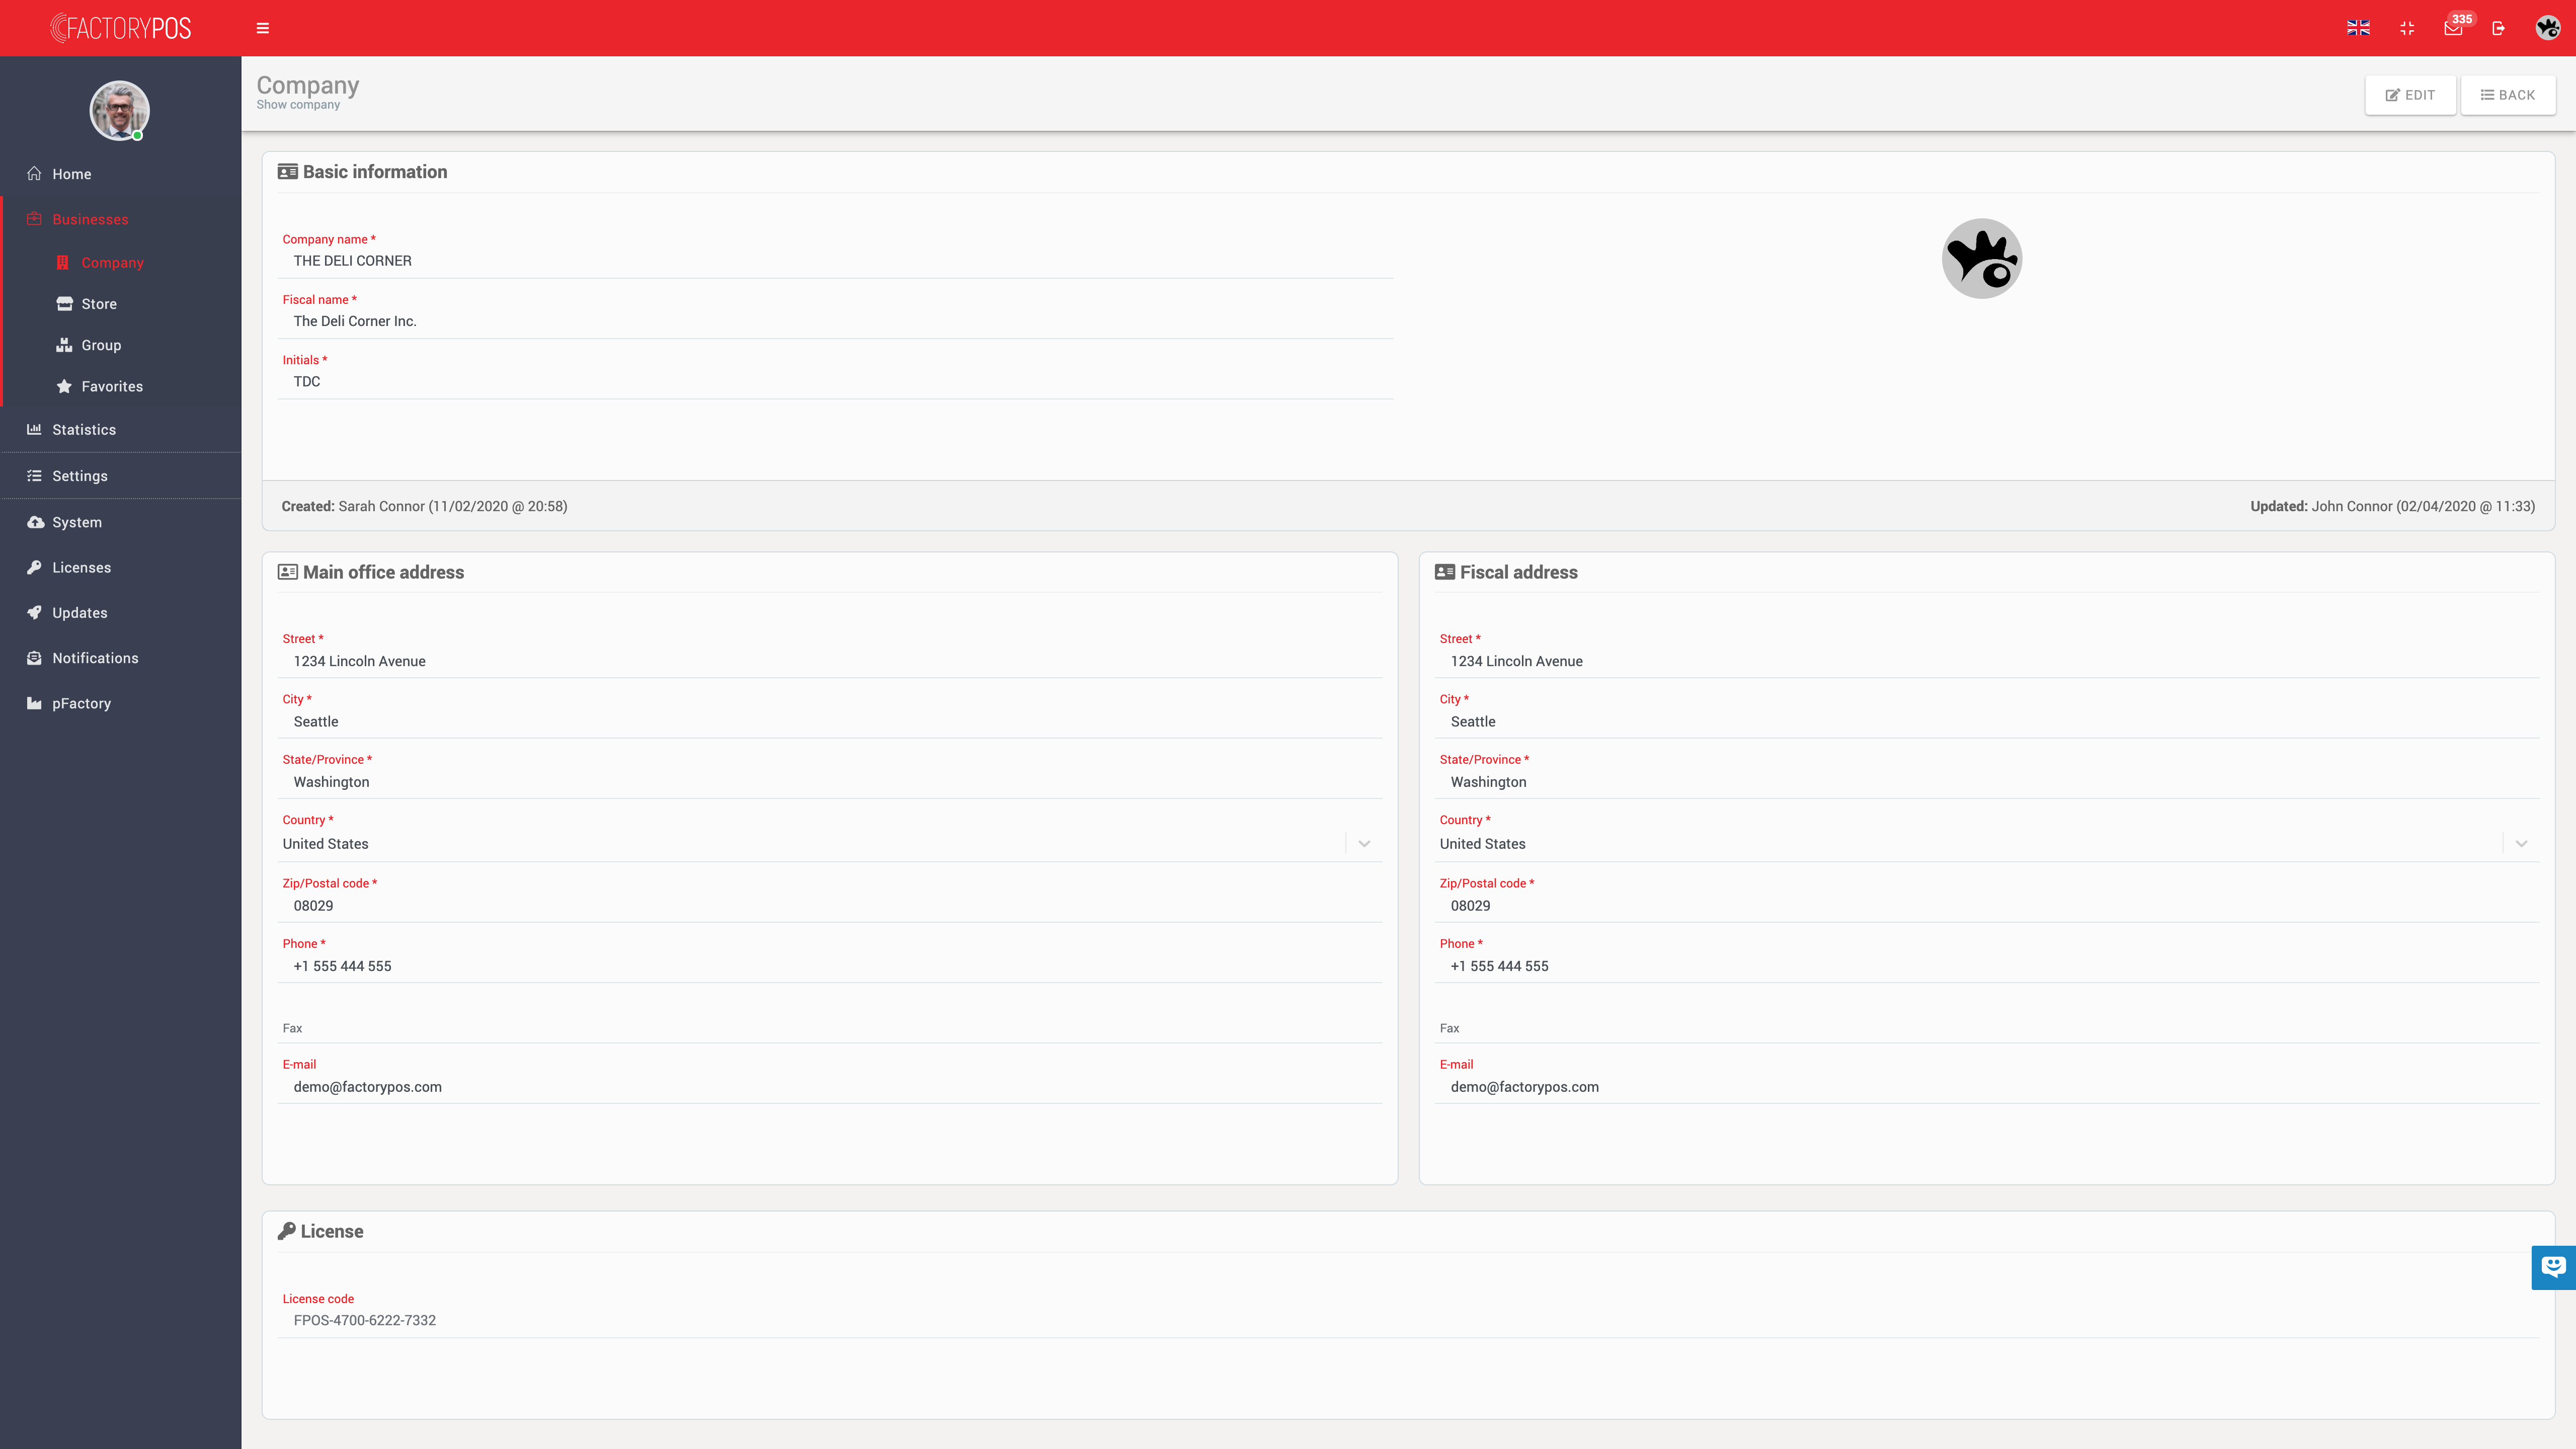Select Favorites in the sidebar
The width and height of the screenshot is (2576, 1449).
point(112,387)
